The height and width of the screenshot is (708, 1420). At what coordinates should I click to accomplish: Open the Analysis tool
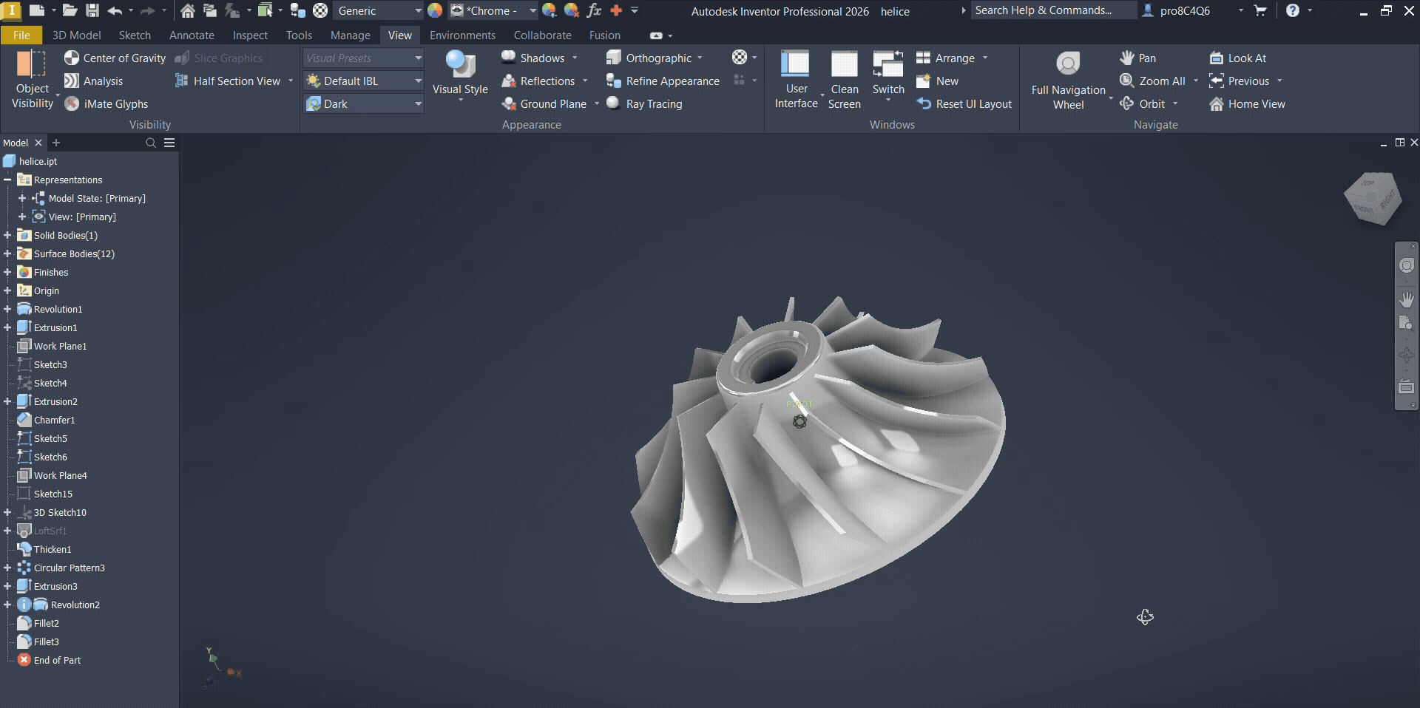[93, 81]
